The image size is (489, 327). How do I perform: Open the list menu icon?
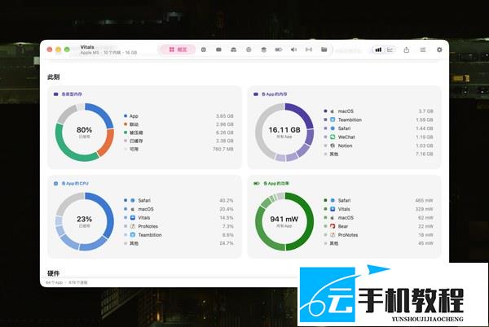click(x=423, y=50)
